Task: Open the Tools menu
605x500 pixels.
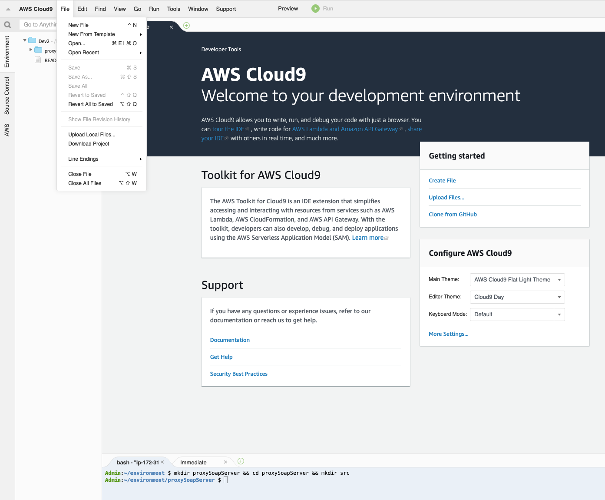Action: (x=174, y=9)
